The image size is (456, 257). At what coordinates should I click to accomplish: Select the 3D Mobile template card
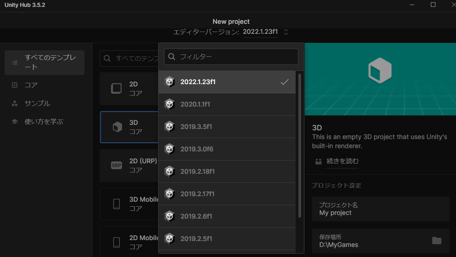(x=129, y=204)
